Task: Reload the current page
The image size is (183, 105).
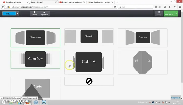Action: click(x=115, y=7)
